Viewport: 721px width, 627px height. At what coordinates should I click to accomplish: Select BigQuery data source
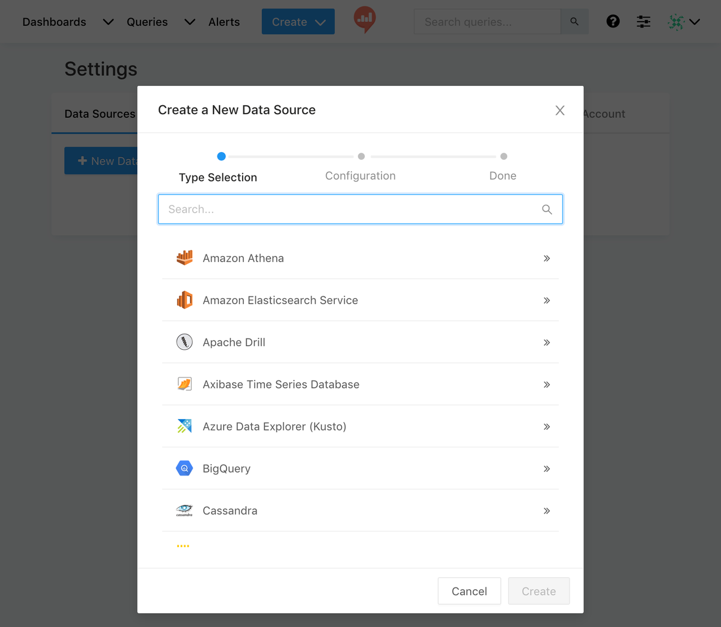coord(360,468)
